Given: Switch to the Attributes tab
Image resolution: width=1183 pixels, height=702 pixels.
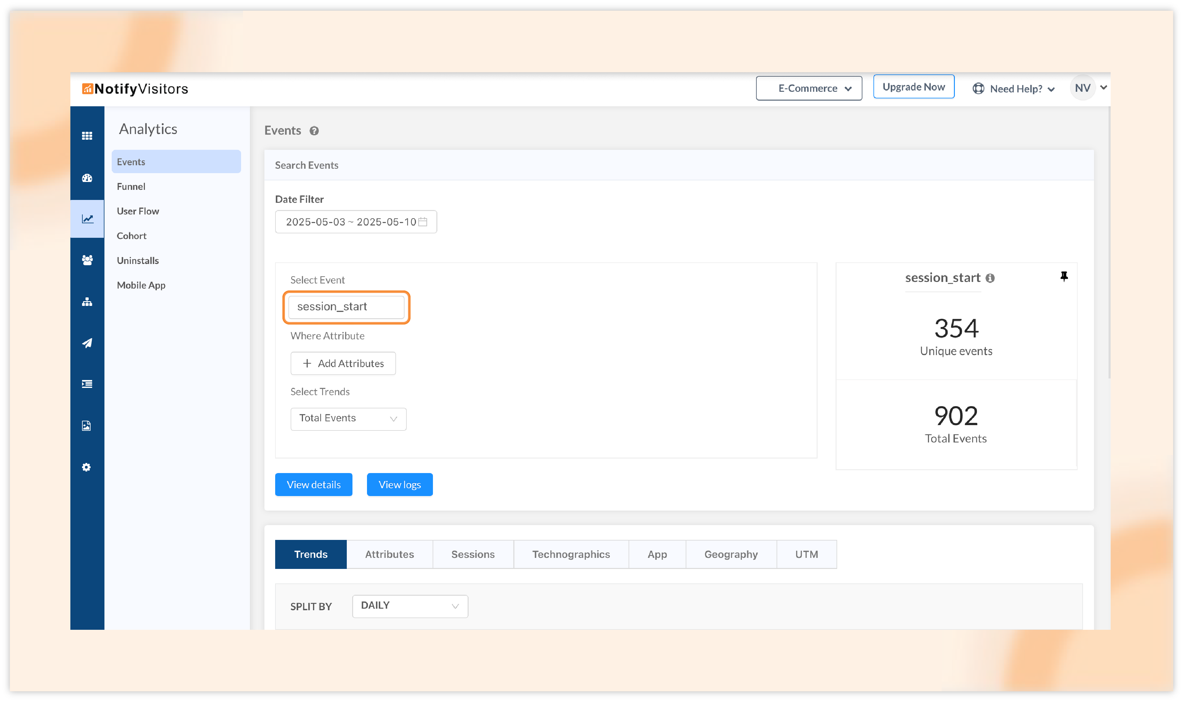Looking at the screenshot, I should [389, 554].
